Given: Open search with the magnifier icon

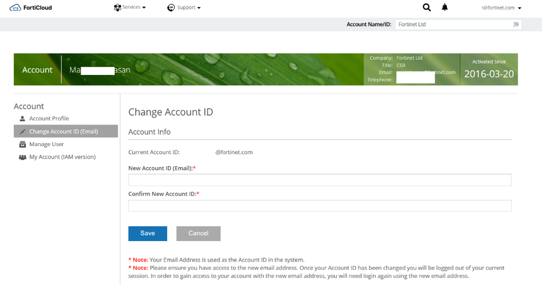Looking at the screenshot, I should 427,7.
